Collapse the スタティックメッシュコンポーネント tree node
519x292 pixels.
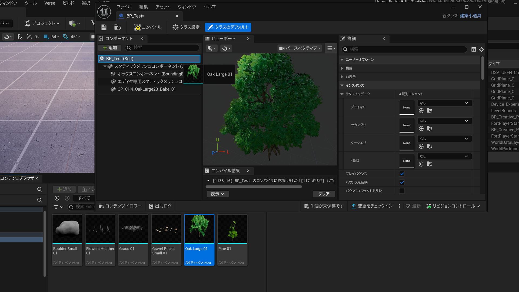coord(105,66)
